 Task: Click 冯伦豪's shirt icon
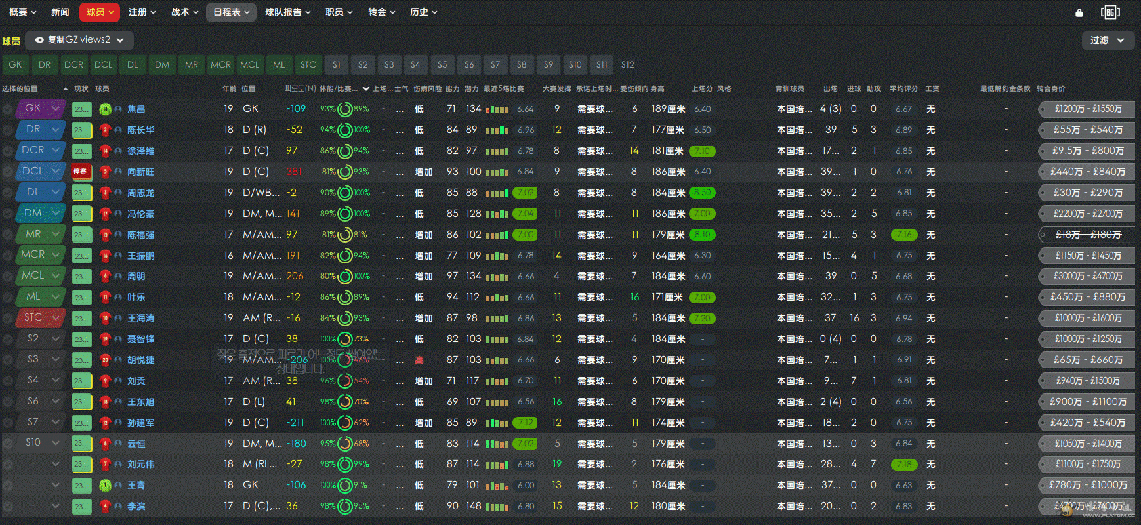[x=105, y=214]
